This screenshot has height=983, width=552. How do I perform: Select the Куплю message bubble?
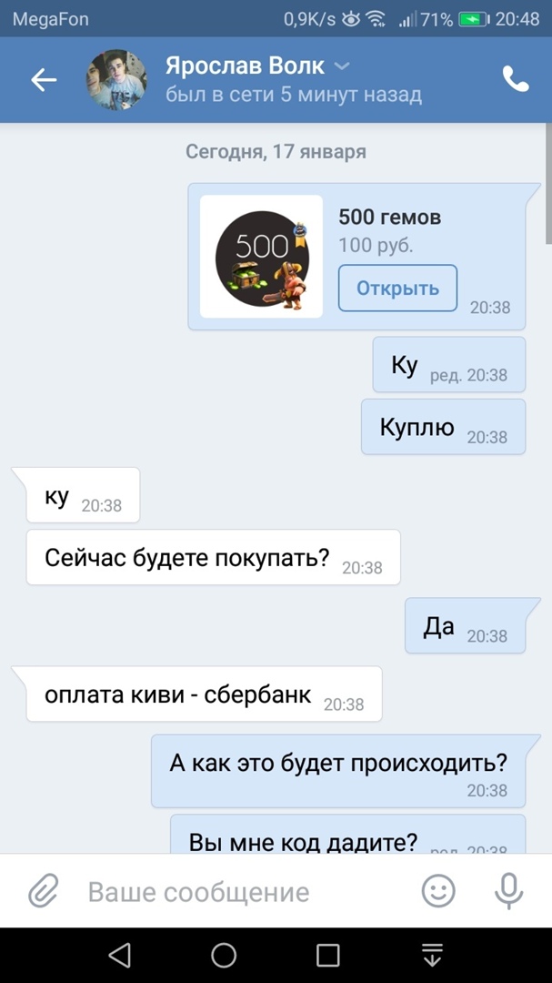(x=443, y=427)
